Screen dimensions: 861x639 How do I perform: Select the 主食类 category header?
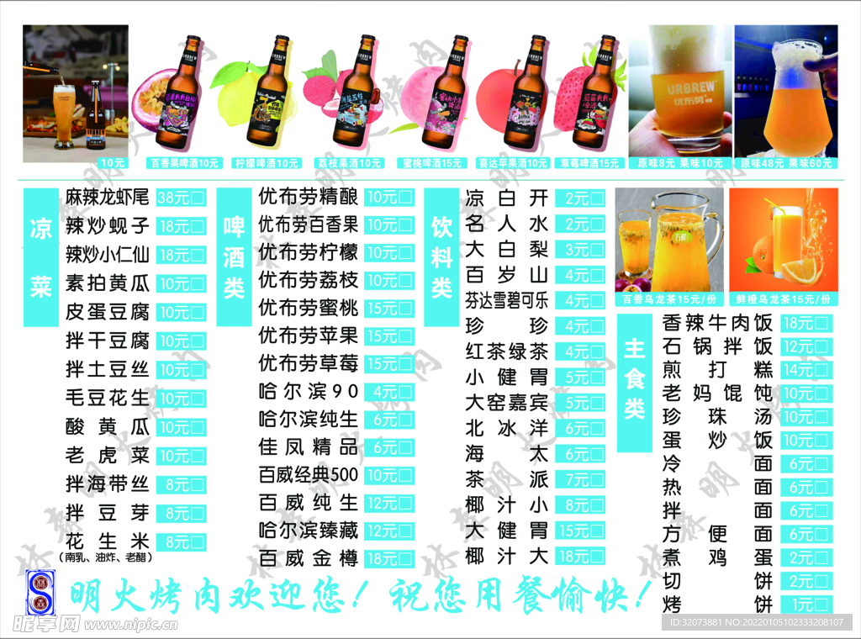tap(634, 383)
